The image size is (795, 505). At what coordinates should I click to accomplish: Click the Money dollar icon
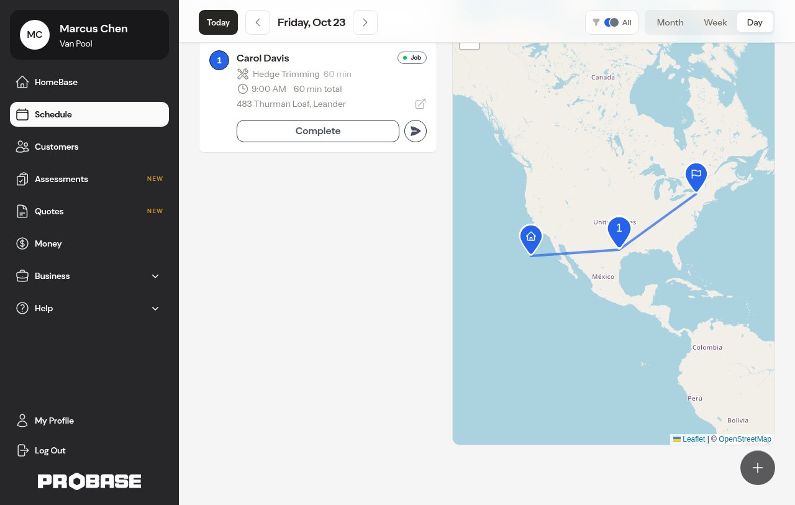point(22,243)
